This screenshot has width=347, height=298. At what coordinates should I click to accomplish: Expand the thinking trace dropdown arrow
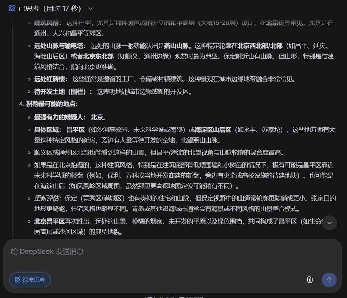click(90, 8)
